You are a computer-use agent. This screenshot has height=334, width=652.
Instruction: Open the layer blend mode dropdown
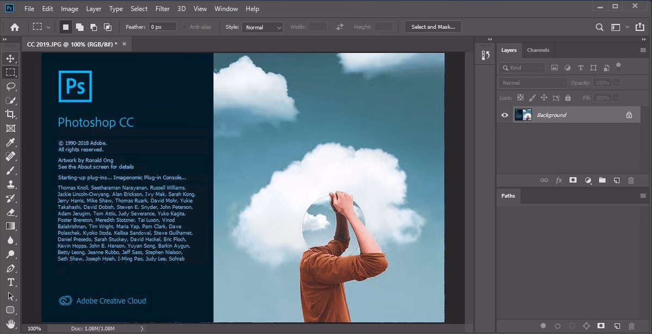click(532, 82)
